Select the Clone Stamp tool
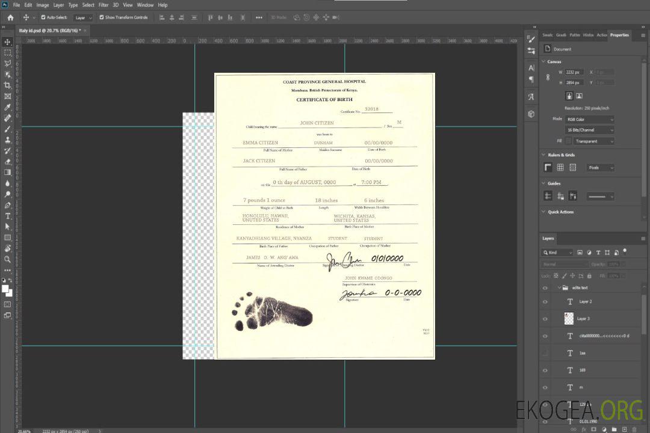650x433 pixels. pos(7,140)
